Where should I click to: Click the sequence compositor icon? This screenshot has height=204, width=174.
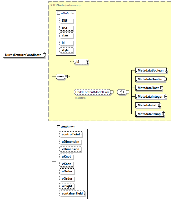pyautogui.click(x=60, y=77)
